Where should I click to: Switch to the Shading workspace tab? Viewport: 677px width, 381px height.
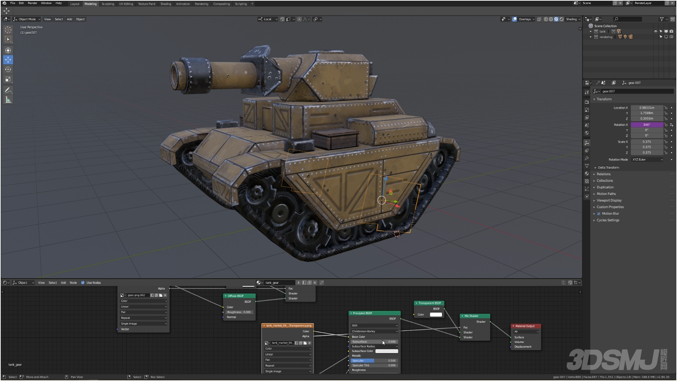tap(166, 4)
